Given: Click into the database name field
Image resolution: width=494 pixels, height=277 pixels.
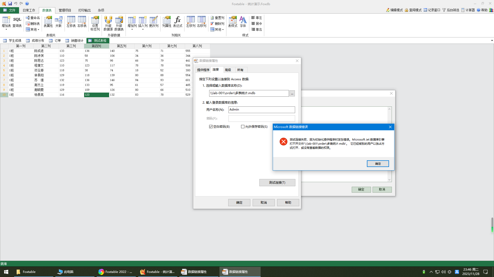Looking at the screenshot, I should pyautogui.click(x=249, y=93).
